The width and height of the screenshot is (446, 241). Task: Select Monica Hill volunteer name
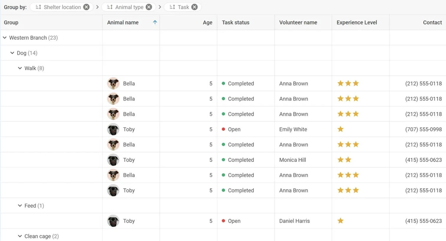pyautogui.click(x=293, y=160)
